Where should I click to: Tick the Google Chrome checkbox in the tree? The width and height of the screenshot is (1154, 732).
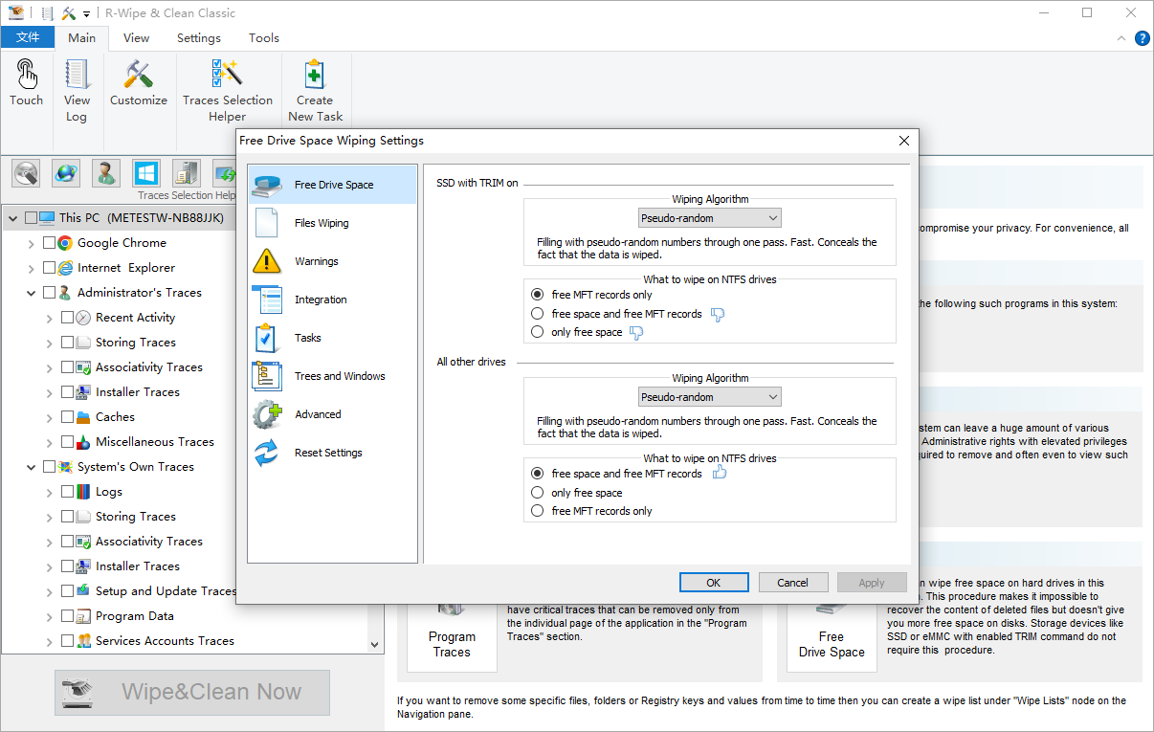click(50, 243)
